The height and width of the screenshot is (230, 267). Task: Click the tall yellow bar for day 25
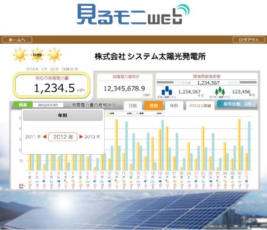click(x=203, y=148)
